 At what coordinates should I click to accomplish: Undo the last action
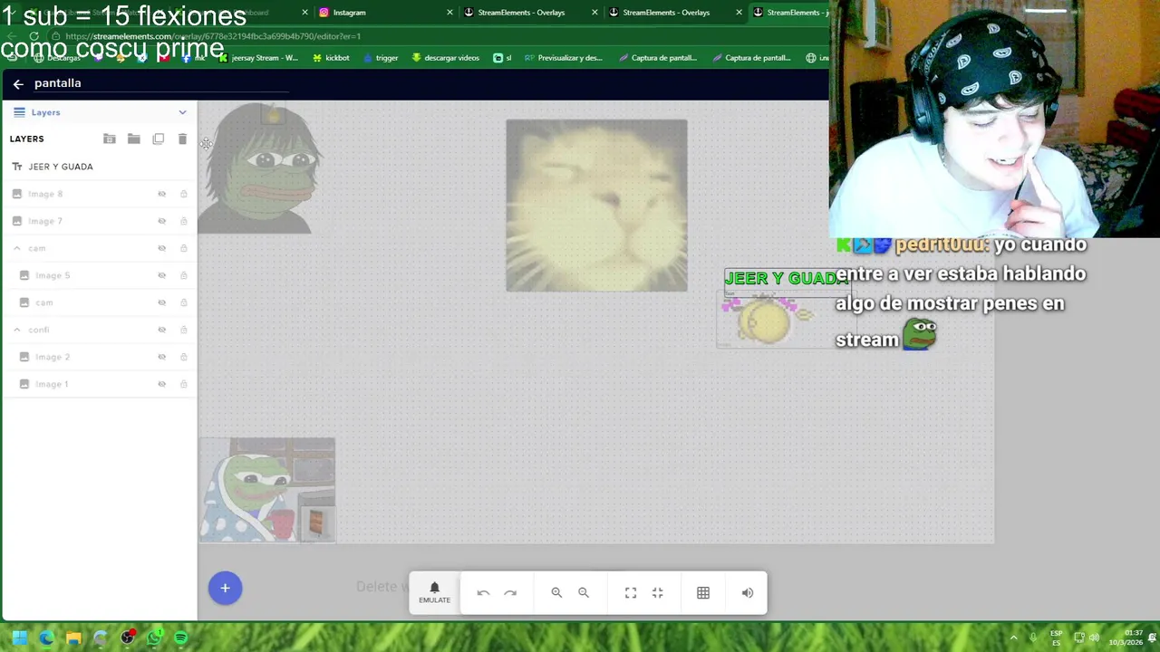483,593
